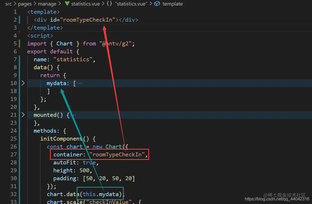Click line number 1 in gutter
This screenshot has height=204, width=312.
[x=15, y=12]
